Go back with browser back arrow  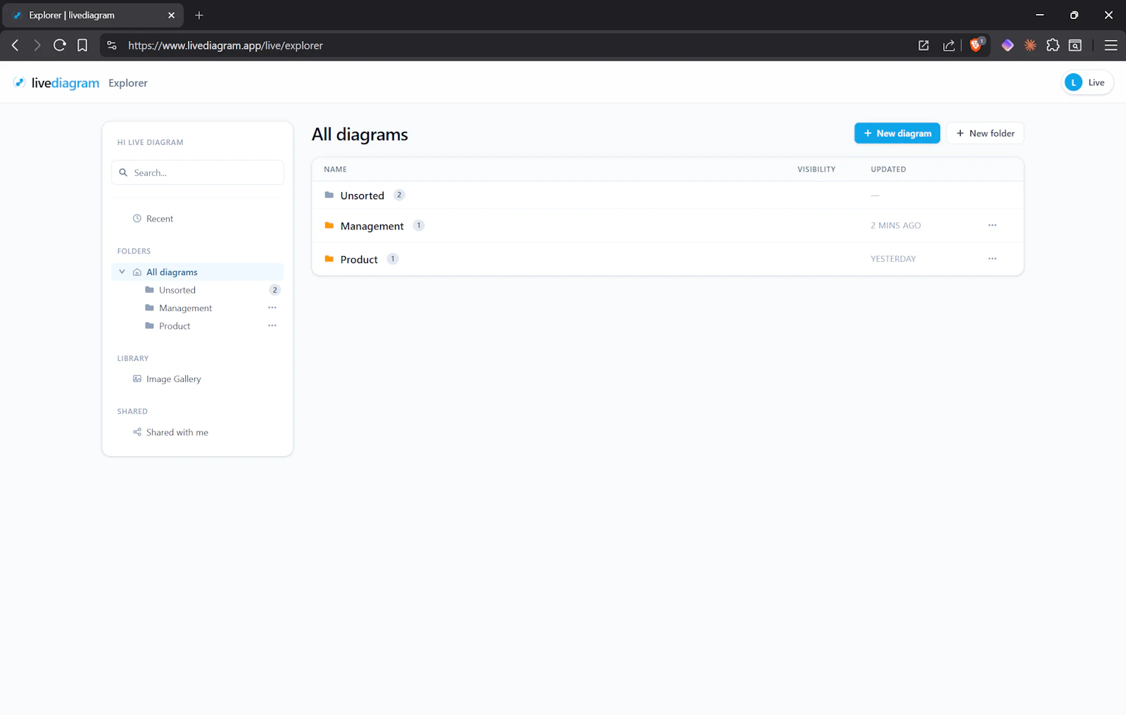coord(15,45)
